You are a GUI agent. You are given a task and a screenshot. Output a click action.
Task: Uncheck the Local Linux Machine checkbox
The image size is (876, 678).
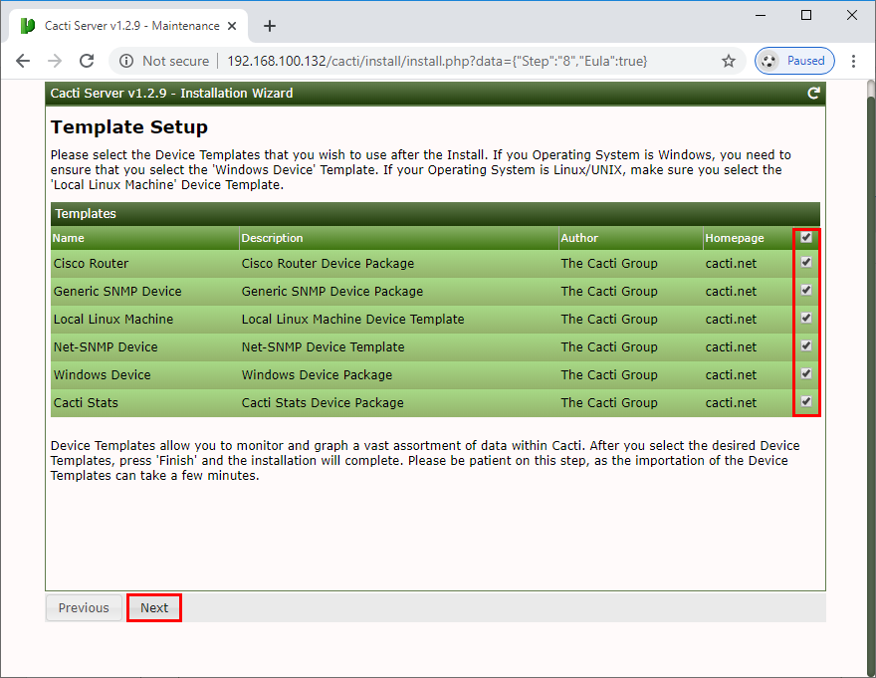[x=806, y=318]
